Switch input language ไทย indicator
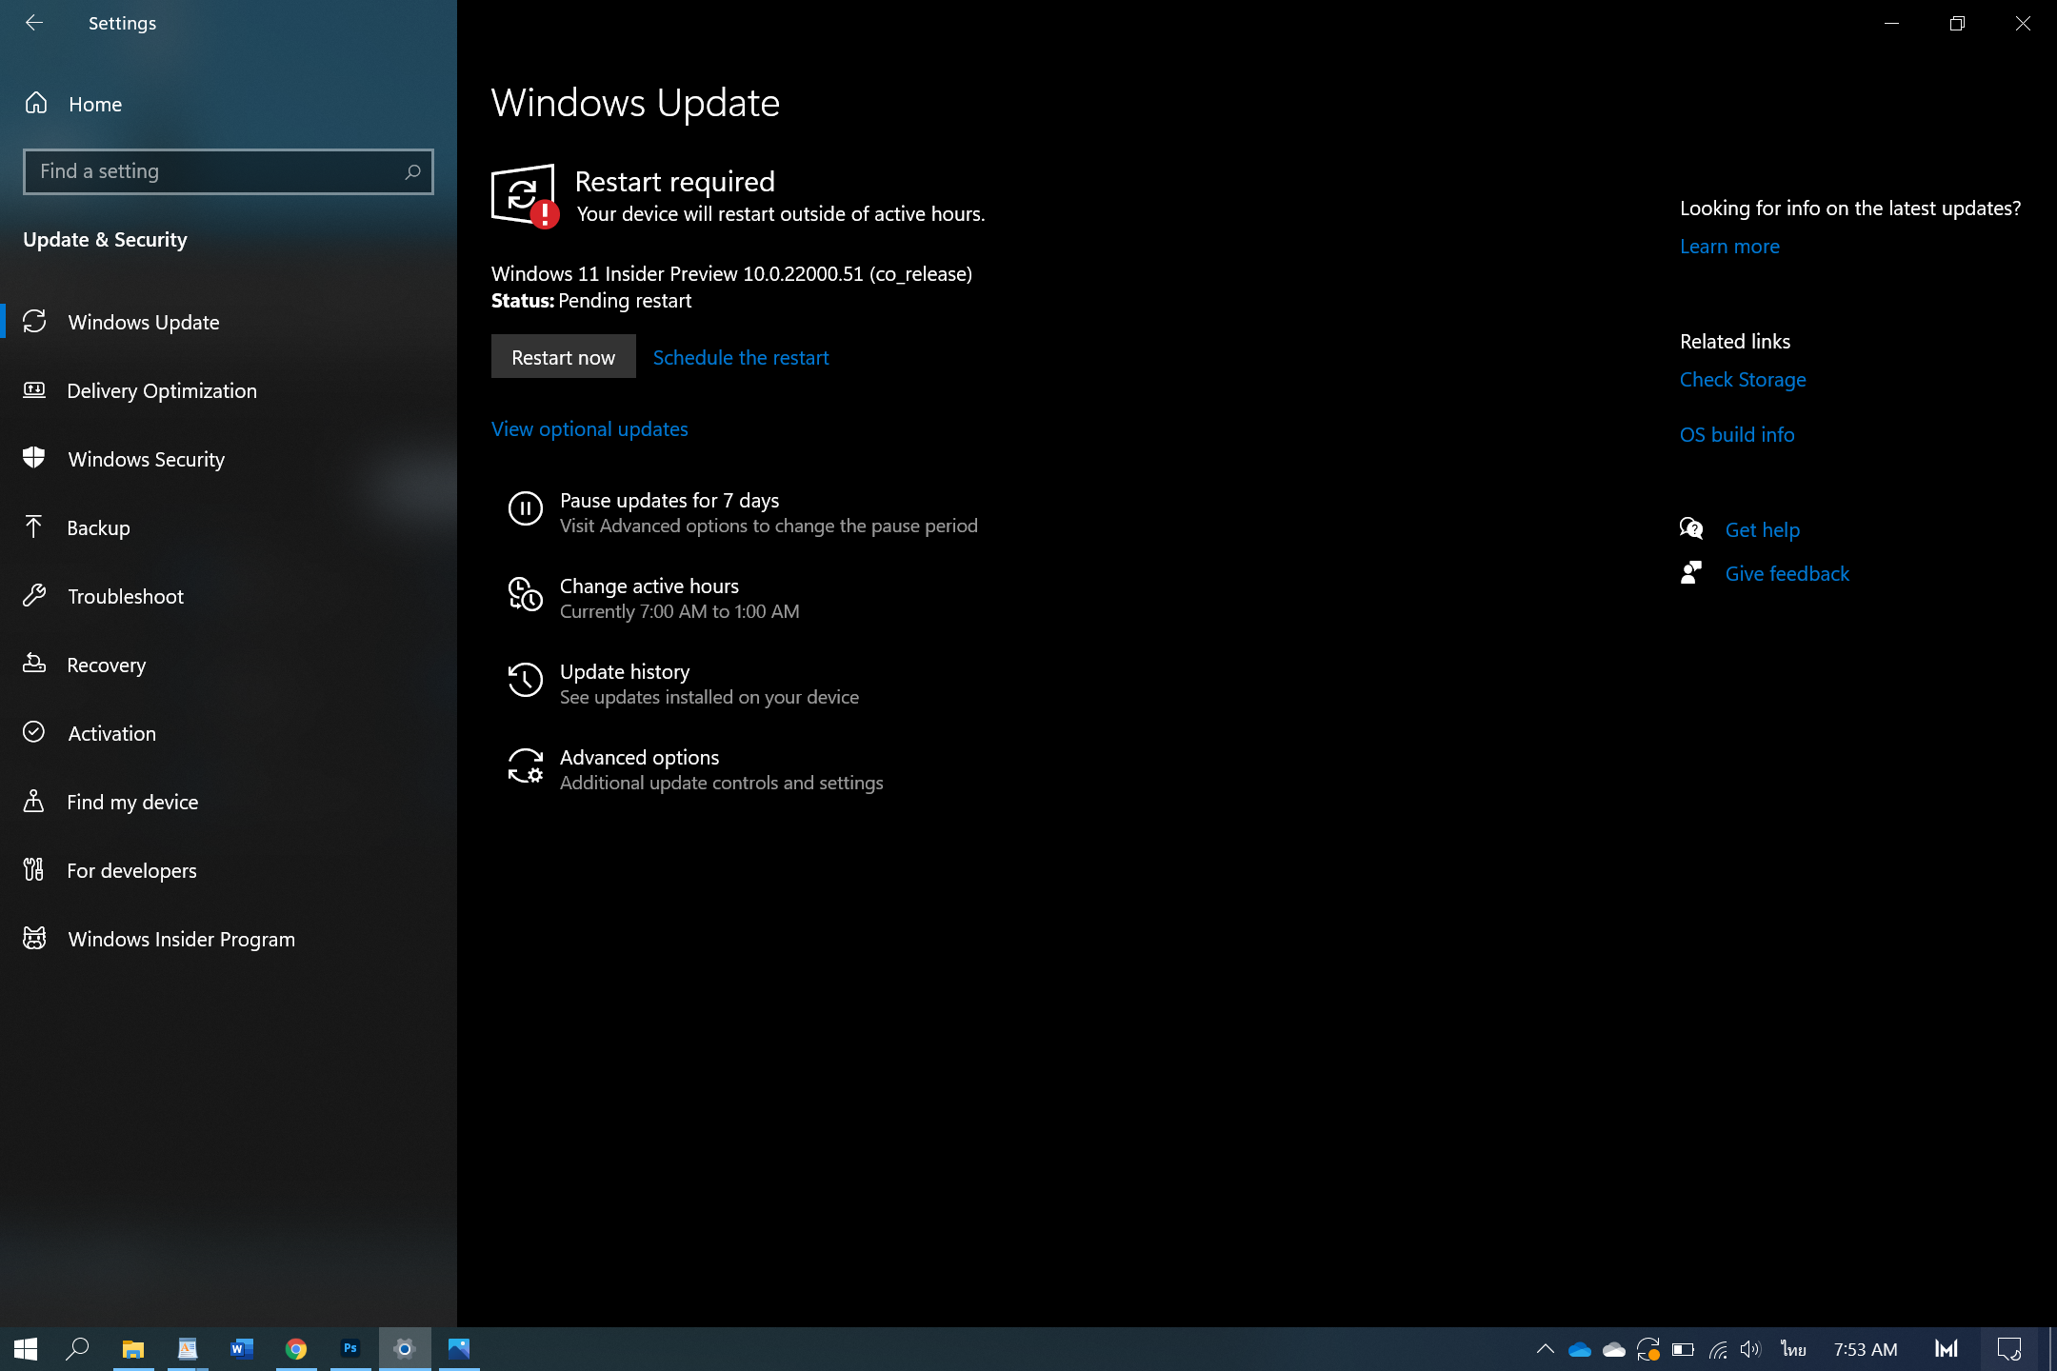This screenshot has width=2057, height=1371. [x=1794, y=1349]
